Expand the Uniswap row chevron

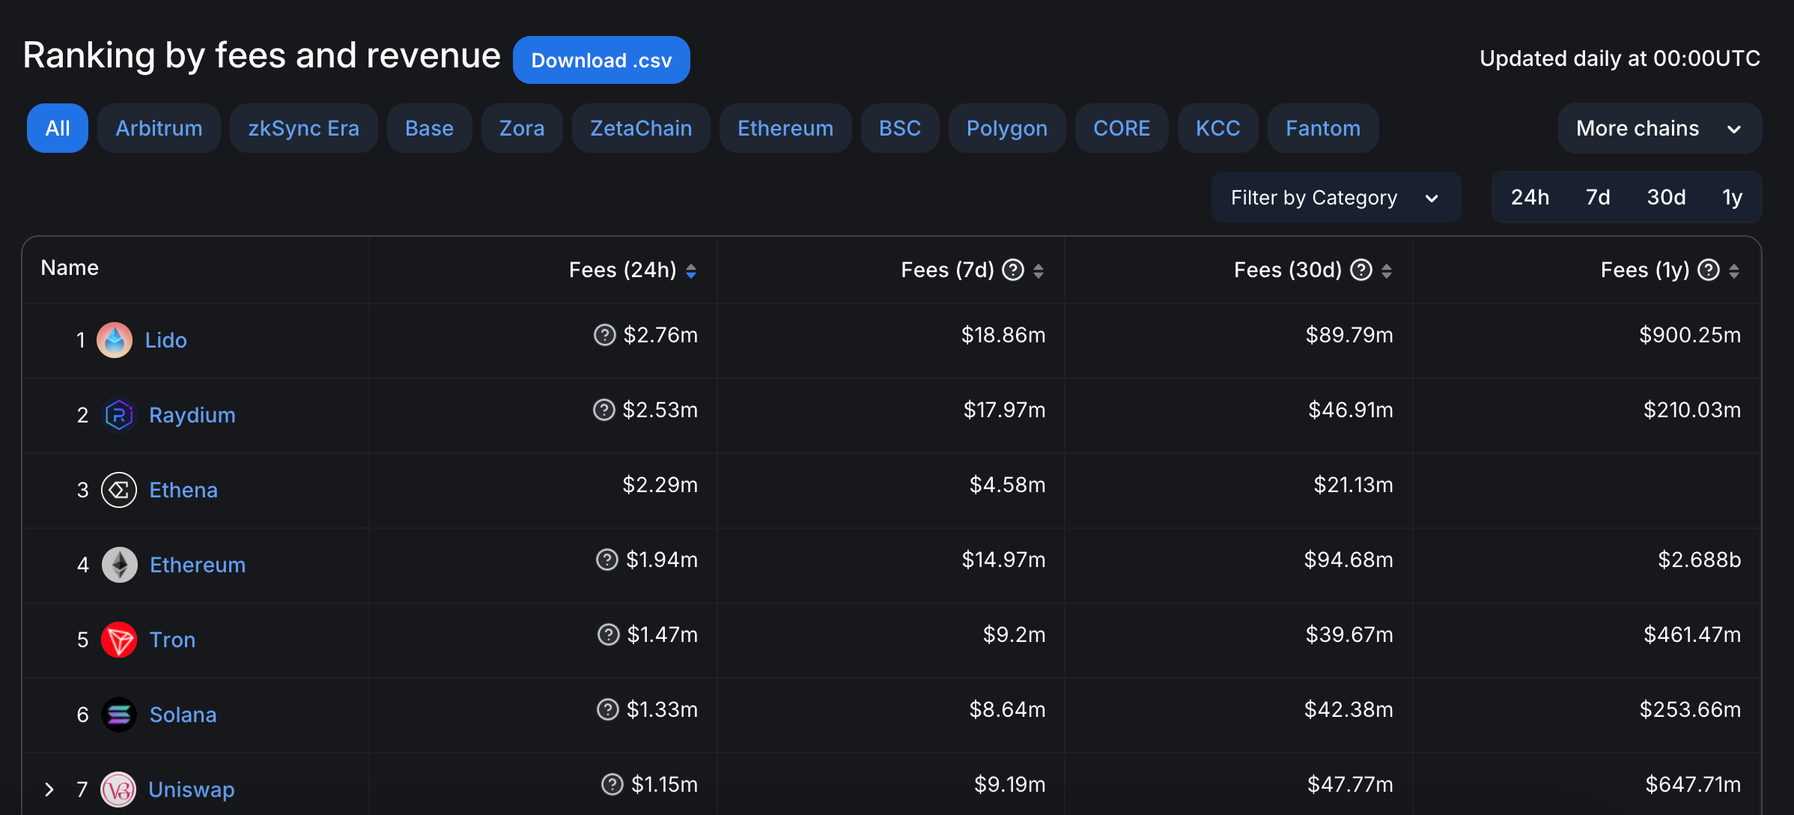click(49, 790)
